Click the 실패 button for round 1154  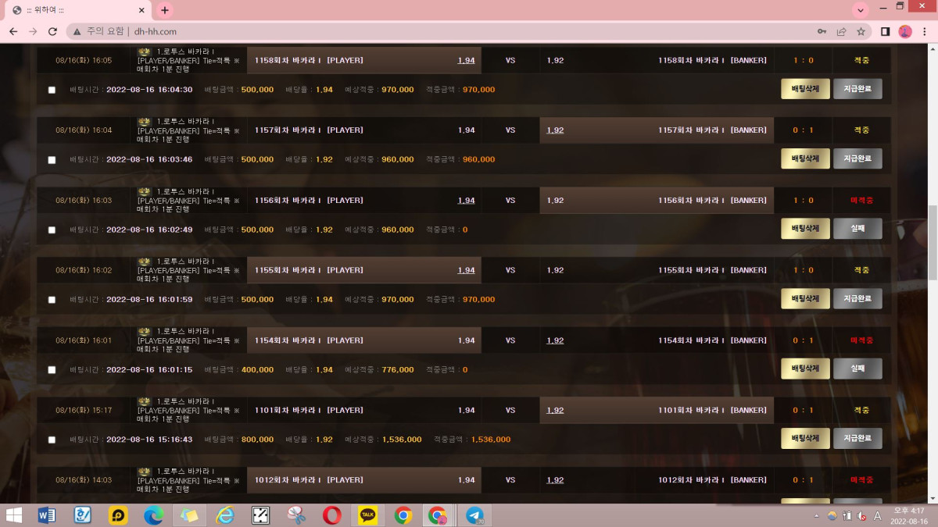[x=857, y=369]
